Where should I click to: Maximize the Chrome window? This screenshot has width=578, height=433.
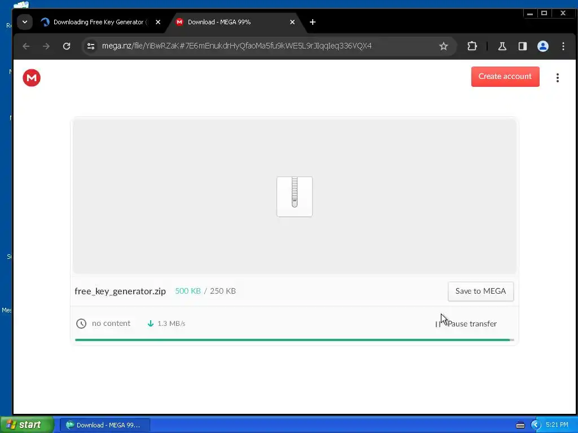(x=544, y=14)
